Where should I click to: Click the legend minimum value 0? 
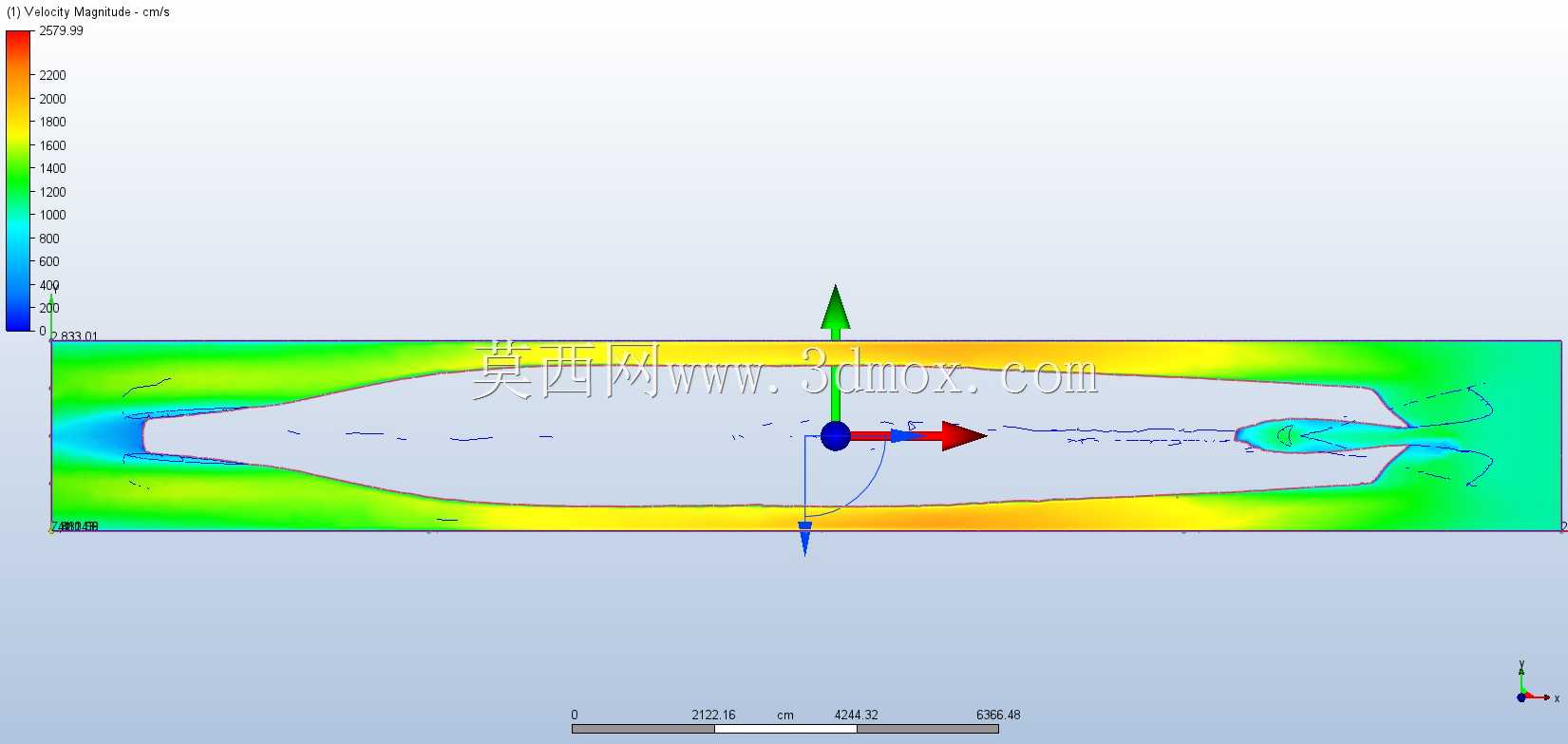tap(42, 331)
